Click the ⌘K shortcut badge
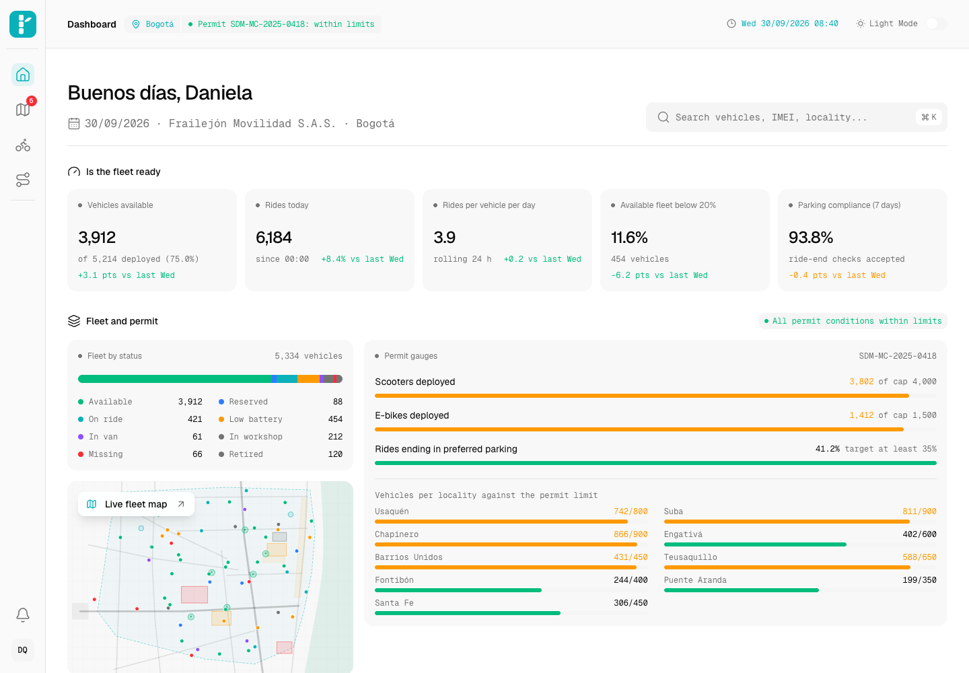 click(929, 117)
